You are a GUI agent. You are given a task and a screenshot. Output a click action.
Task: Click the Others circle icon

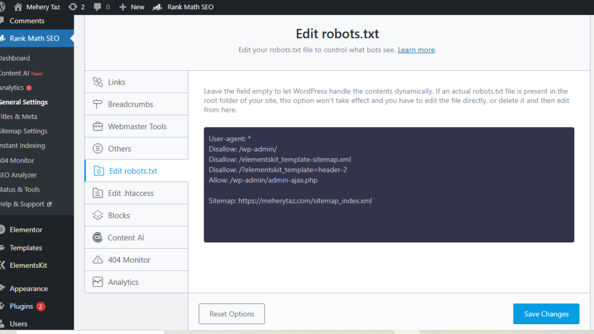click(97, 148)
